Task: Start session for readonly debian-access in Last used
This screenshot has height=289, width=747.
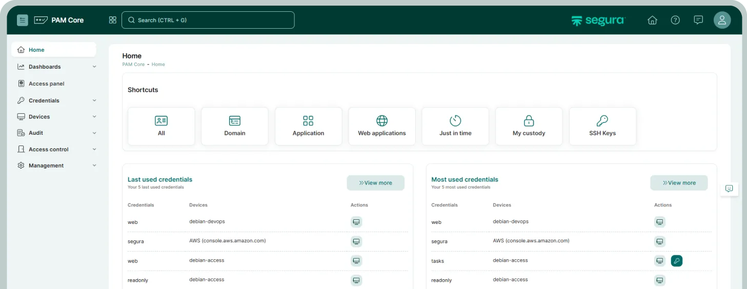Action: click(x=356, y=280)
